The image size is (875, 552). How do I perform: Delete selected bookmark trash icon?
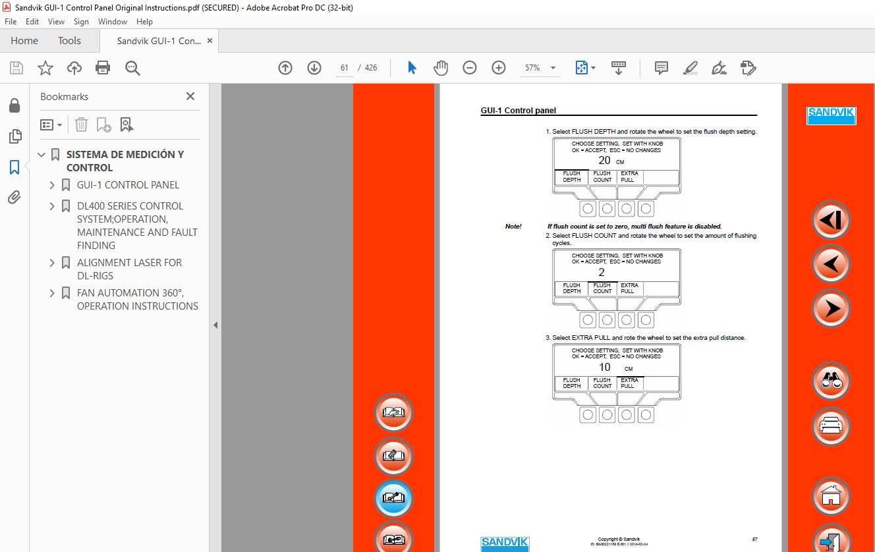(81, 124)
